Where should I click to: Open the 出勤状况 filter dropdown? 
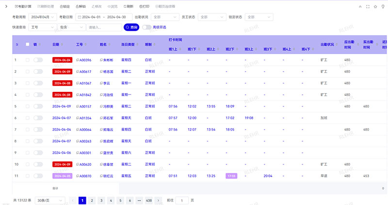coord(165,17)
